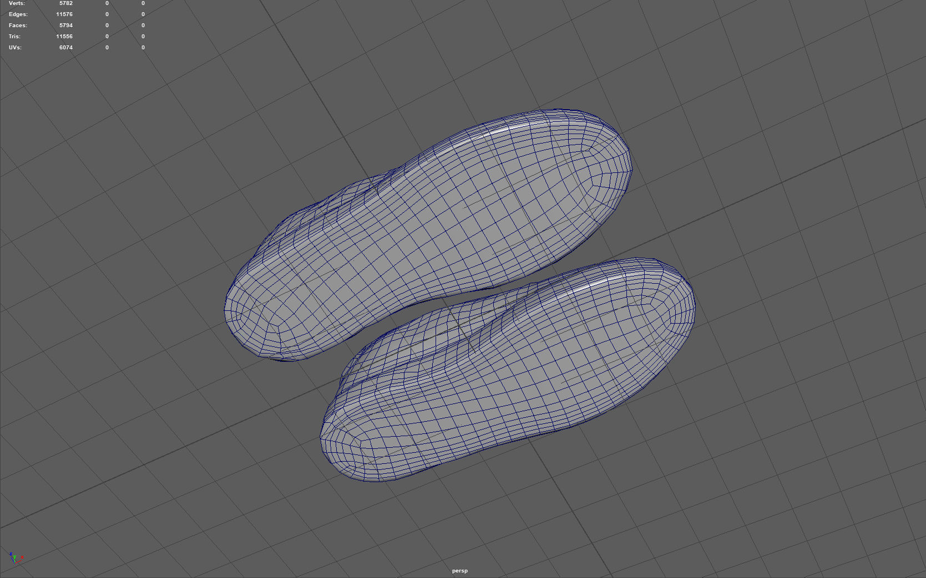Click the persp camera label

460,571
